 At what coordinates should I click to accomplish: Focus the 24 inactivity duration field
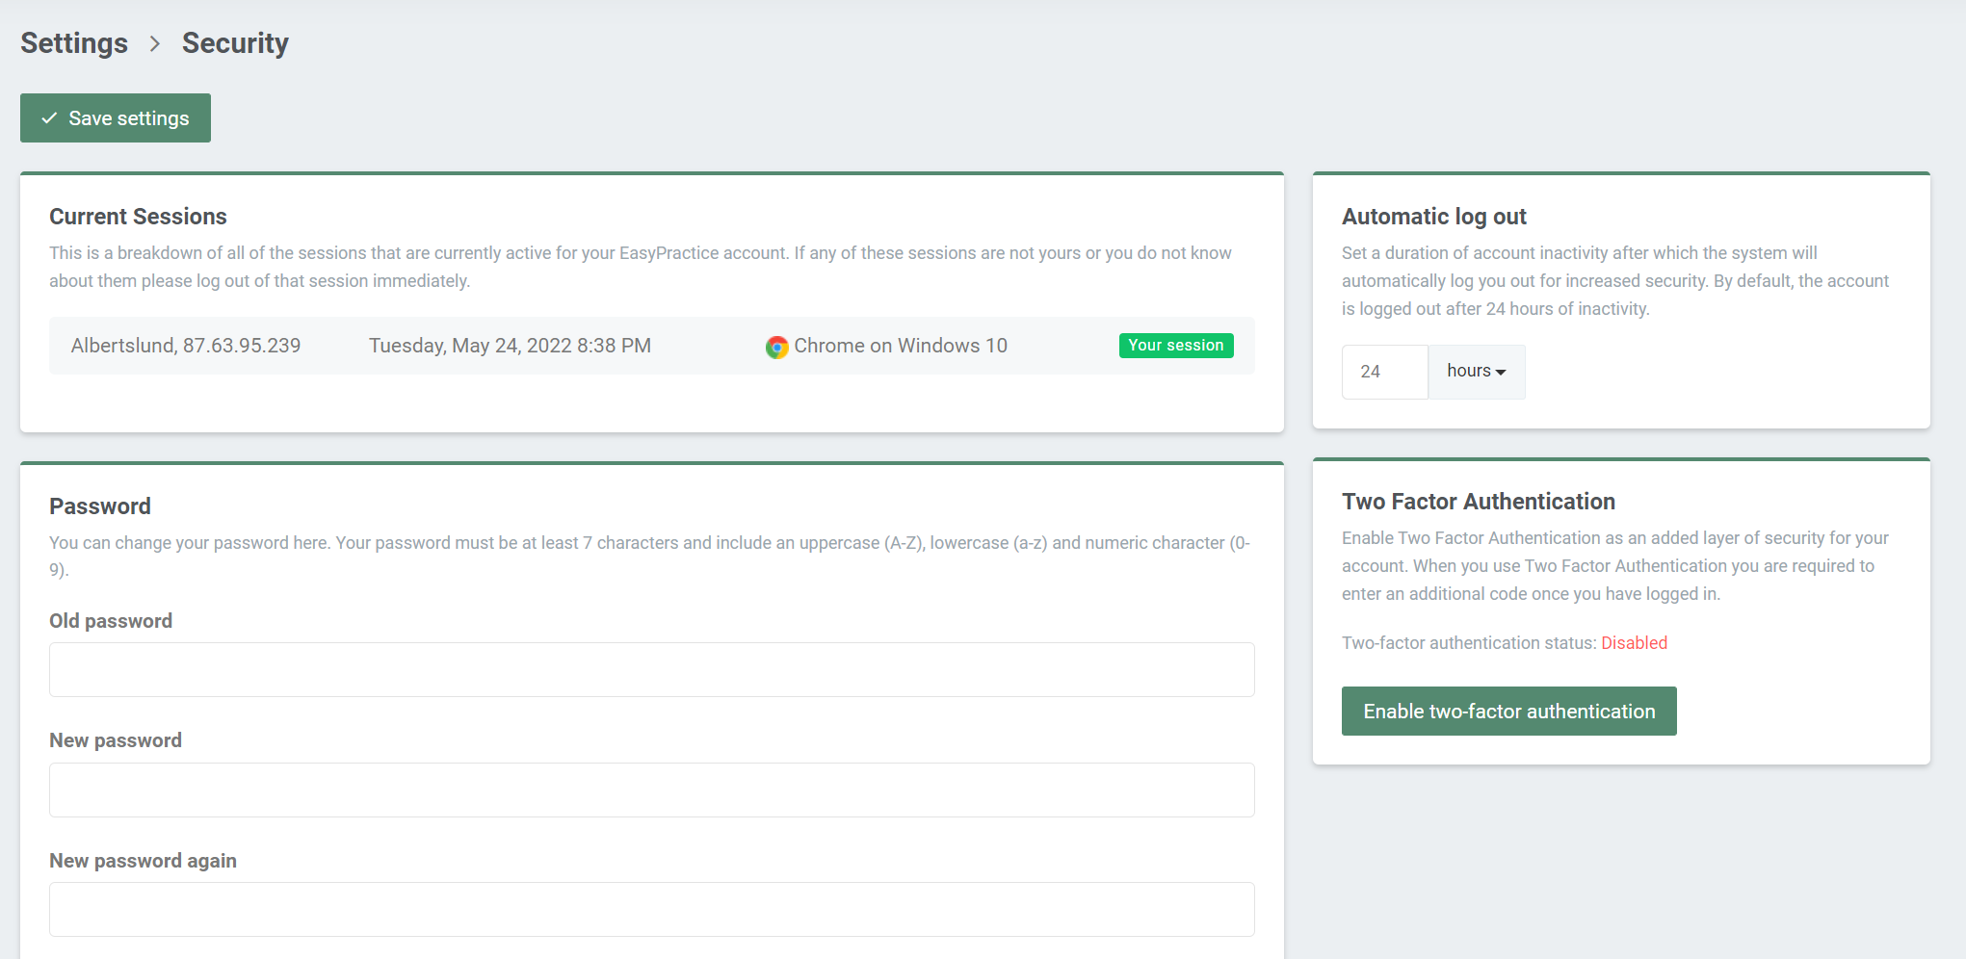1385,372
